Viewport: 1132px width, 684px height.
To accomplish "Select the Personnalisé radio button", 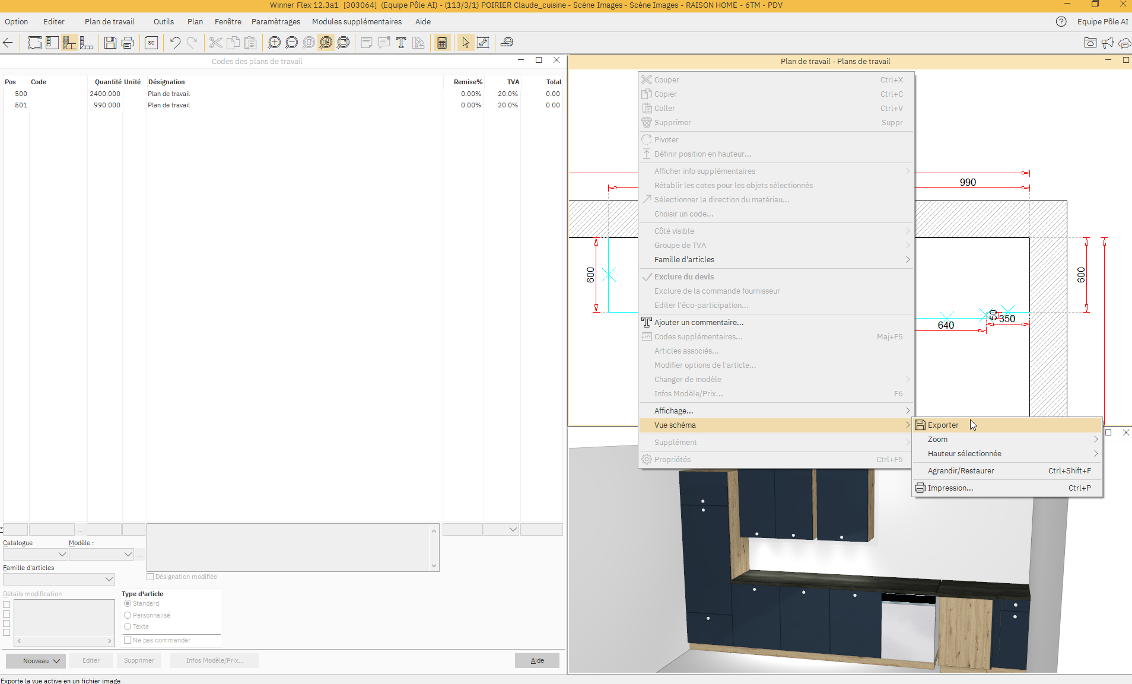I will [128, 615].
